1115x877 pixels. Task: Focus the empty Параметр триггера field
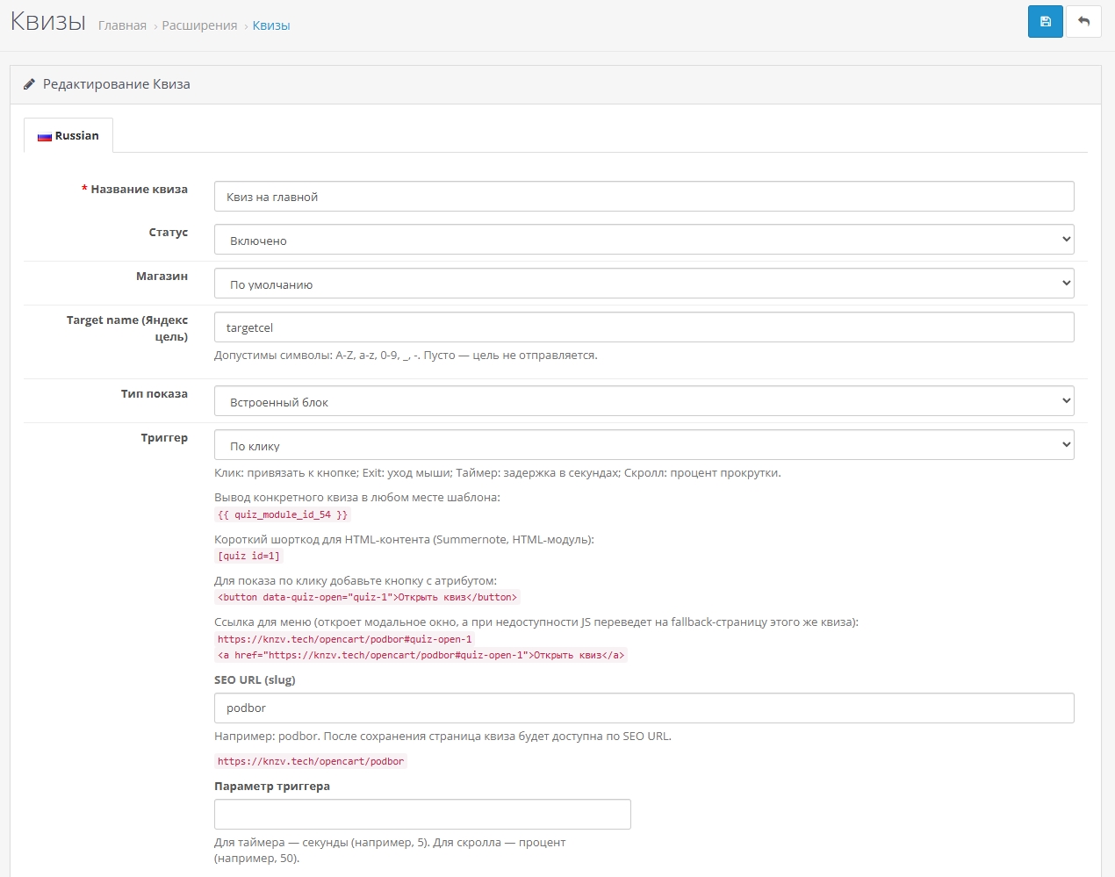422,815
